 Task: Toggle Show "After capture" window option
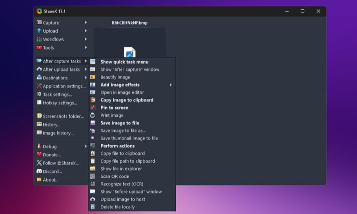click(132, 70)
